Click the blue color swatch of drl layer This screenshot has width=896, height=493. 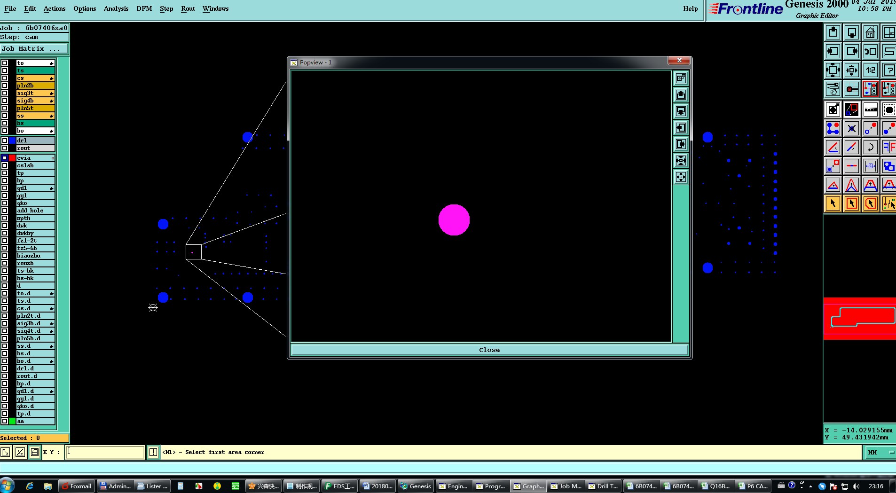coord(12,141)
